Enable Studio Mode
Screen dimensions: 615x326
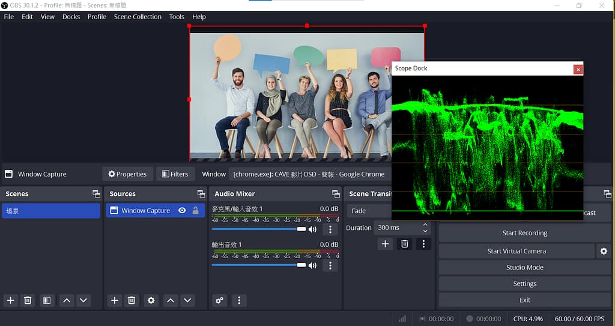525,268
